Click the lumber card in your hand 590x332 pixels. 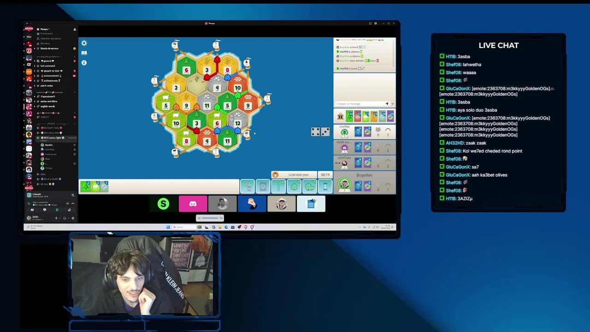coord(86,186)
